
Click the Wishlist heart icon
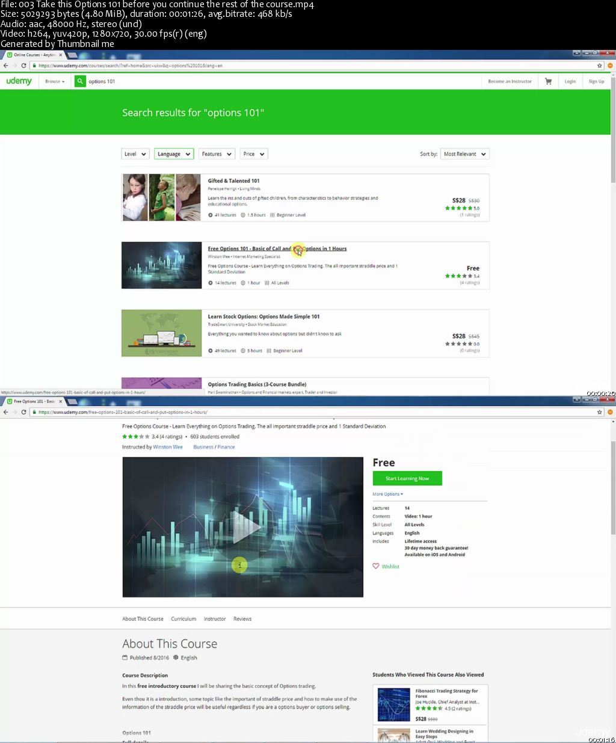[x=376, y=566]
